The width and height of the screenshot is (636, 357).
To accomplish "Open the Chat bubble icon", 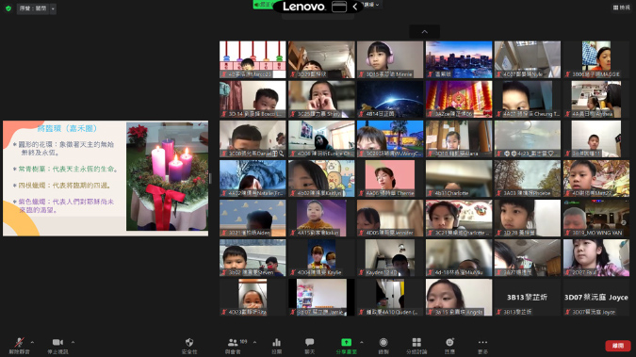I will click(x=309, y=342).
